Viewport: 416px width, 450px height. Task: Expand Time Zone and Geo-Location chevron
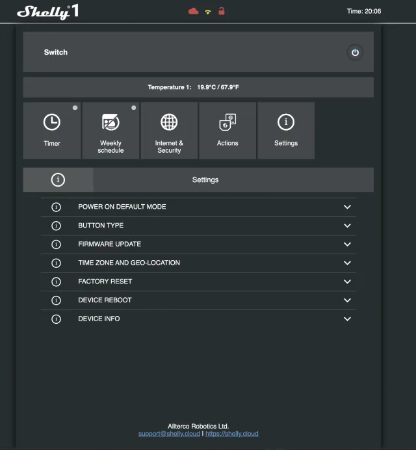click(x=347, y=263)
